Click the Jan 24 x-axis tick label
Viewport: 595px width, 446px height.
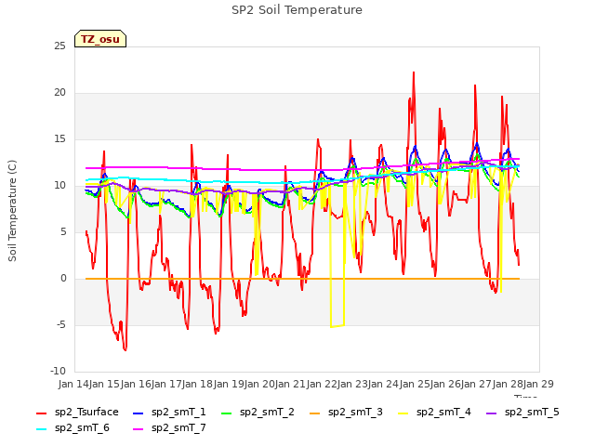point(384,384)
